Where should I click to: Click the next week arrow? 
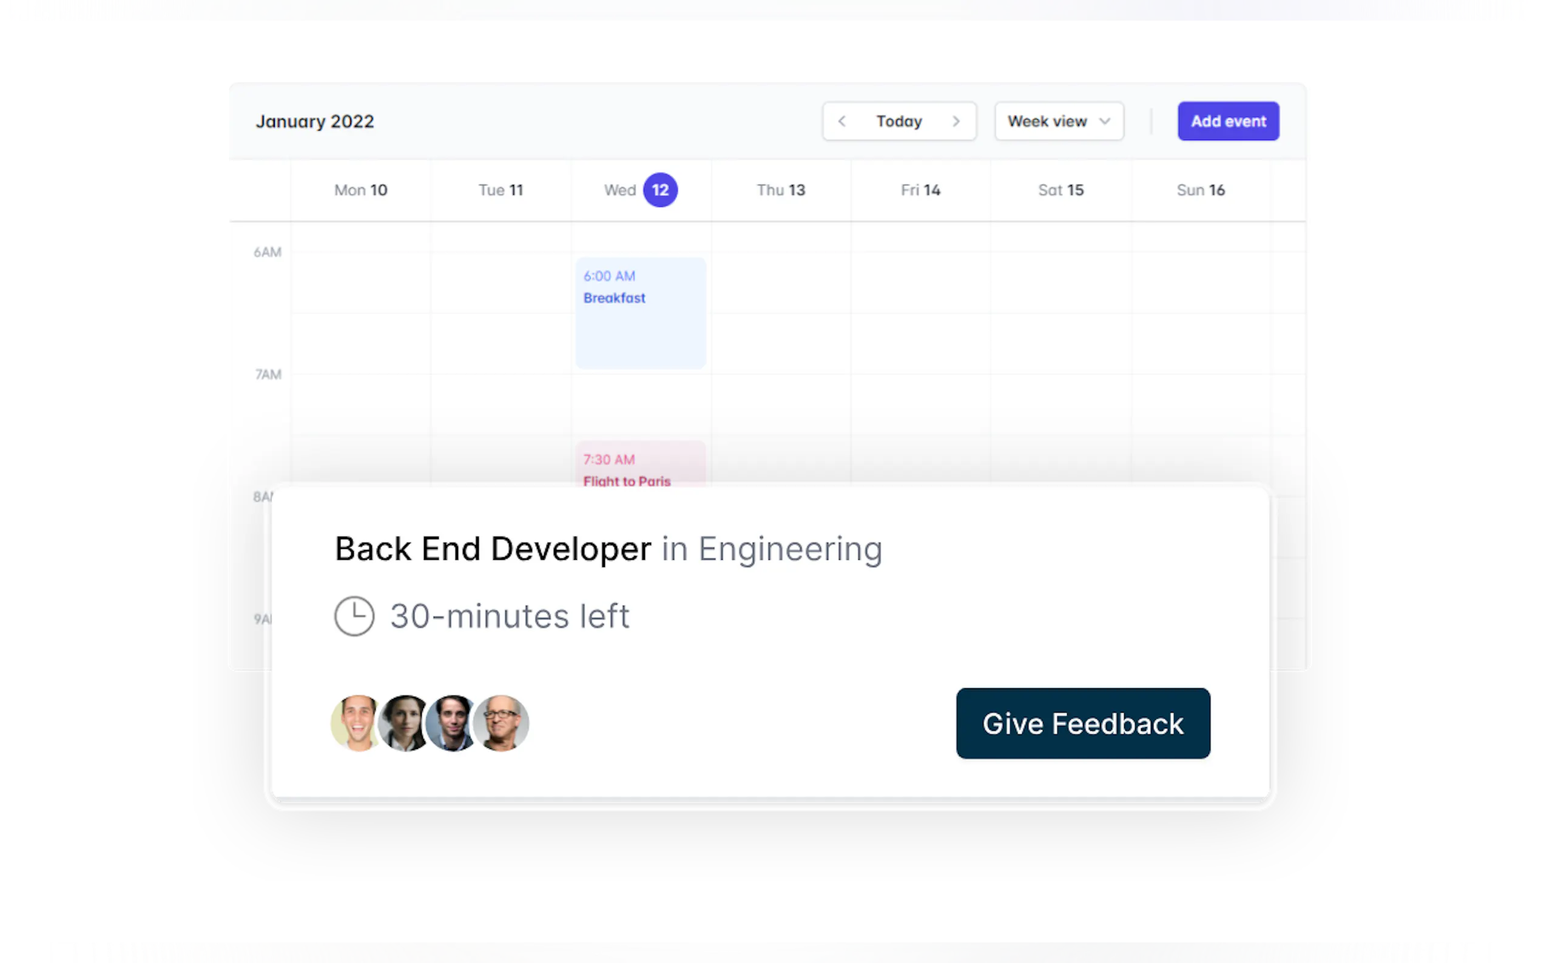click(956, 121)
